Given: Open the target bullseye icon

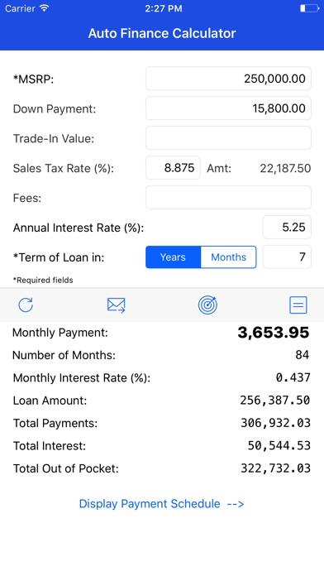Looking at the screenshot, I should 207,305.
